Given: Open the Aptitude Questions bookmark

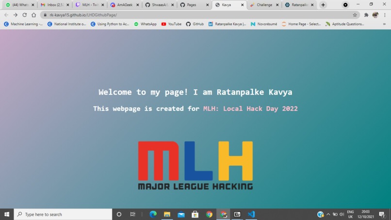Looking at the screenshot, I should [x=345, y=24].
